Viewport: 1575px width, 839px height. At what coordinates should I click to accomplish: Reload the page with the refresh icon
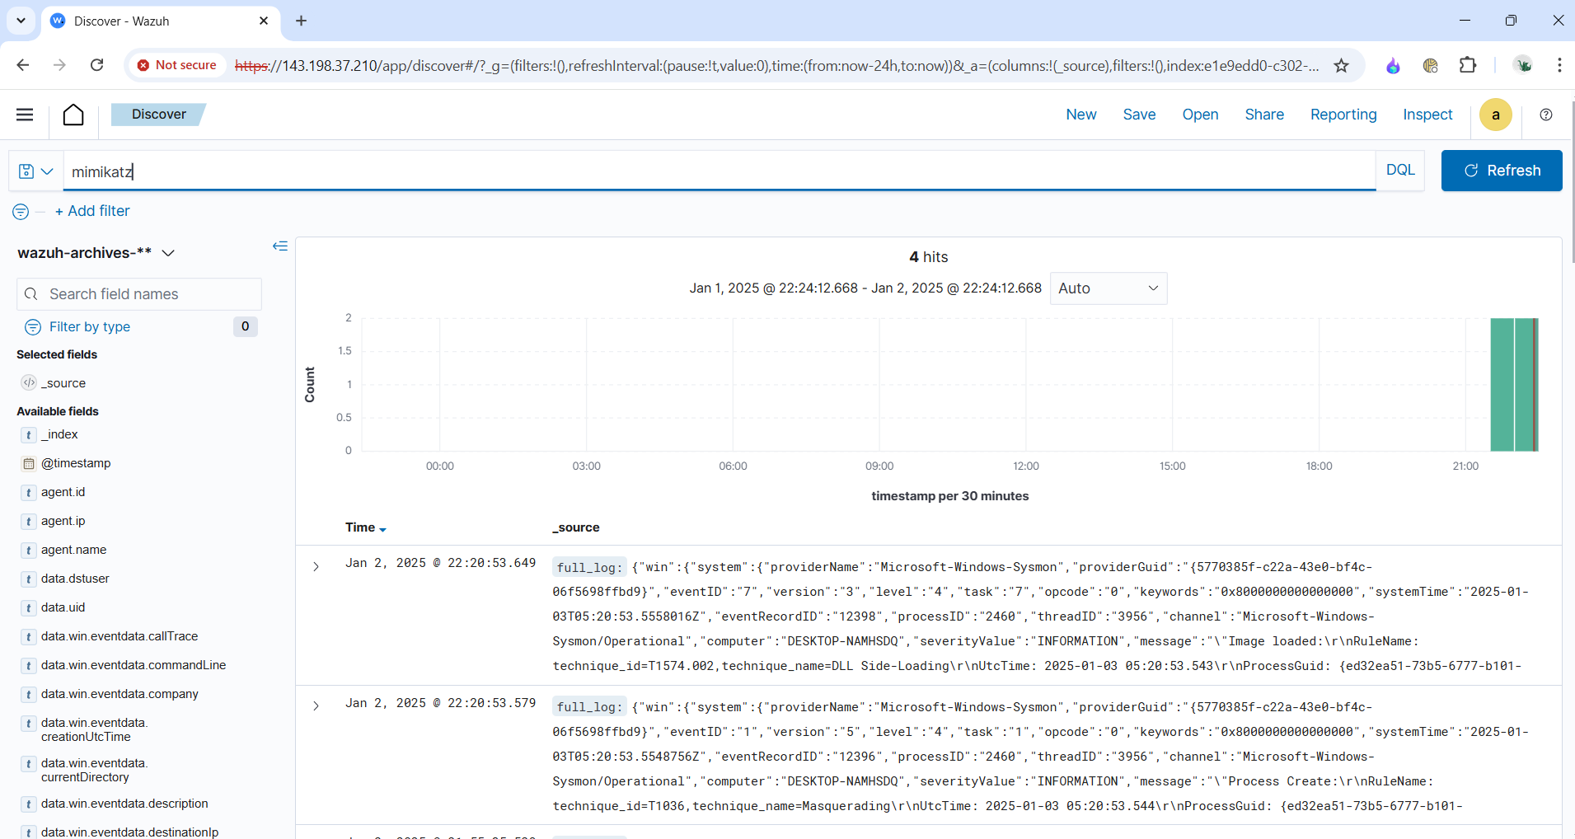[96, 65]
